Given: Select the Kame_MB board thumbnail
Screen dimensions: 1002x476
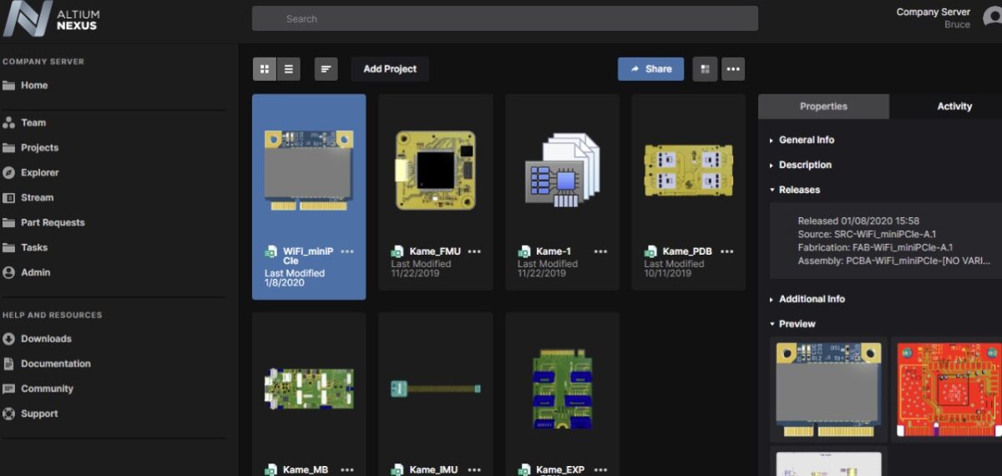Looking at the screenshot, I should tap(309, 389).
